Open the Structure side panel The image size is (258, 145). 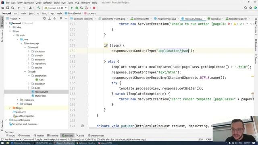[2, 36]
